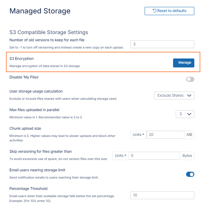207x214 pixels.
Task: Click the Managed Storage page heading
Action: [40, 11]
